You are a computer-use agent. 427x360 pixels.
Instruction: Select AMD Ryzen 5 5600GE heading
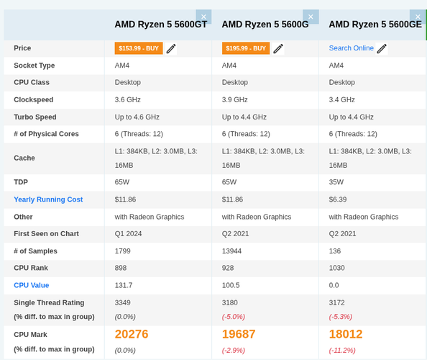pos(375,24)
